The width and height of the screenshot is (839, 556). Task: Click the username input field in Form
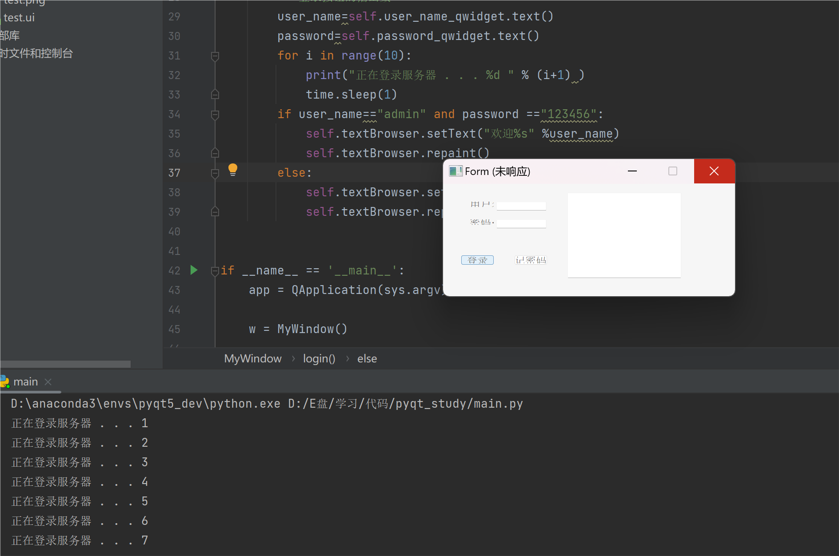[521, 206]
